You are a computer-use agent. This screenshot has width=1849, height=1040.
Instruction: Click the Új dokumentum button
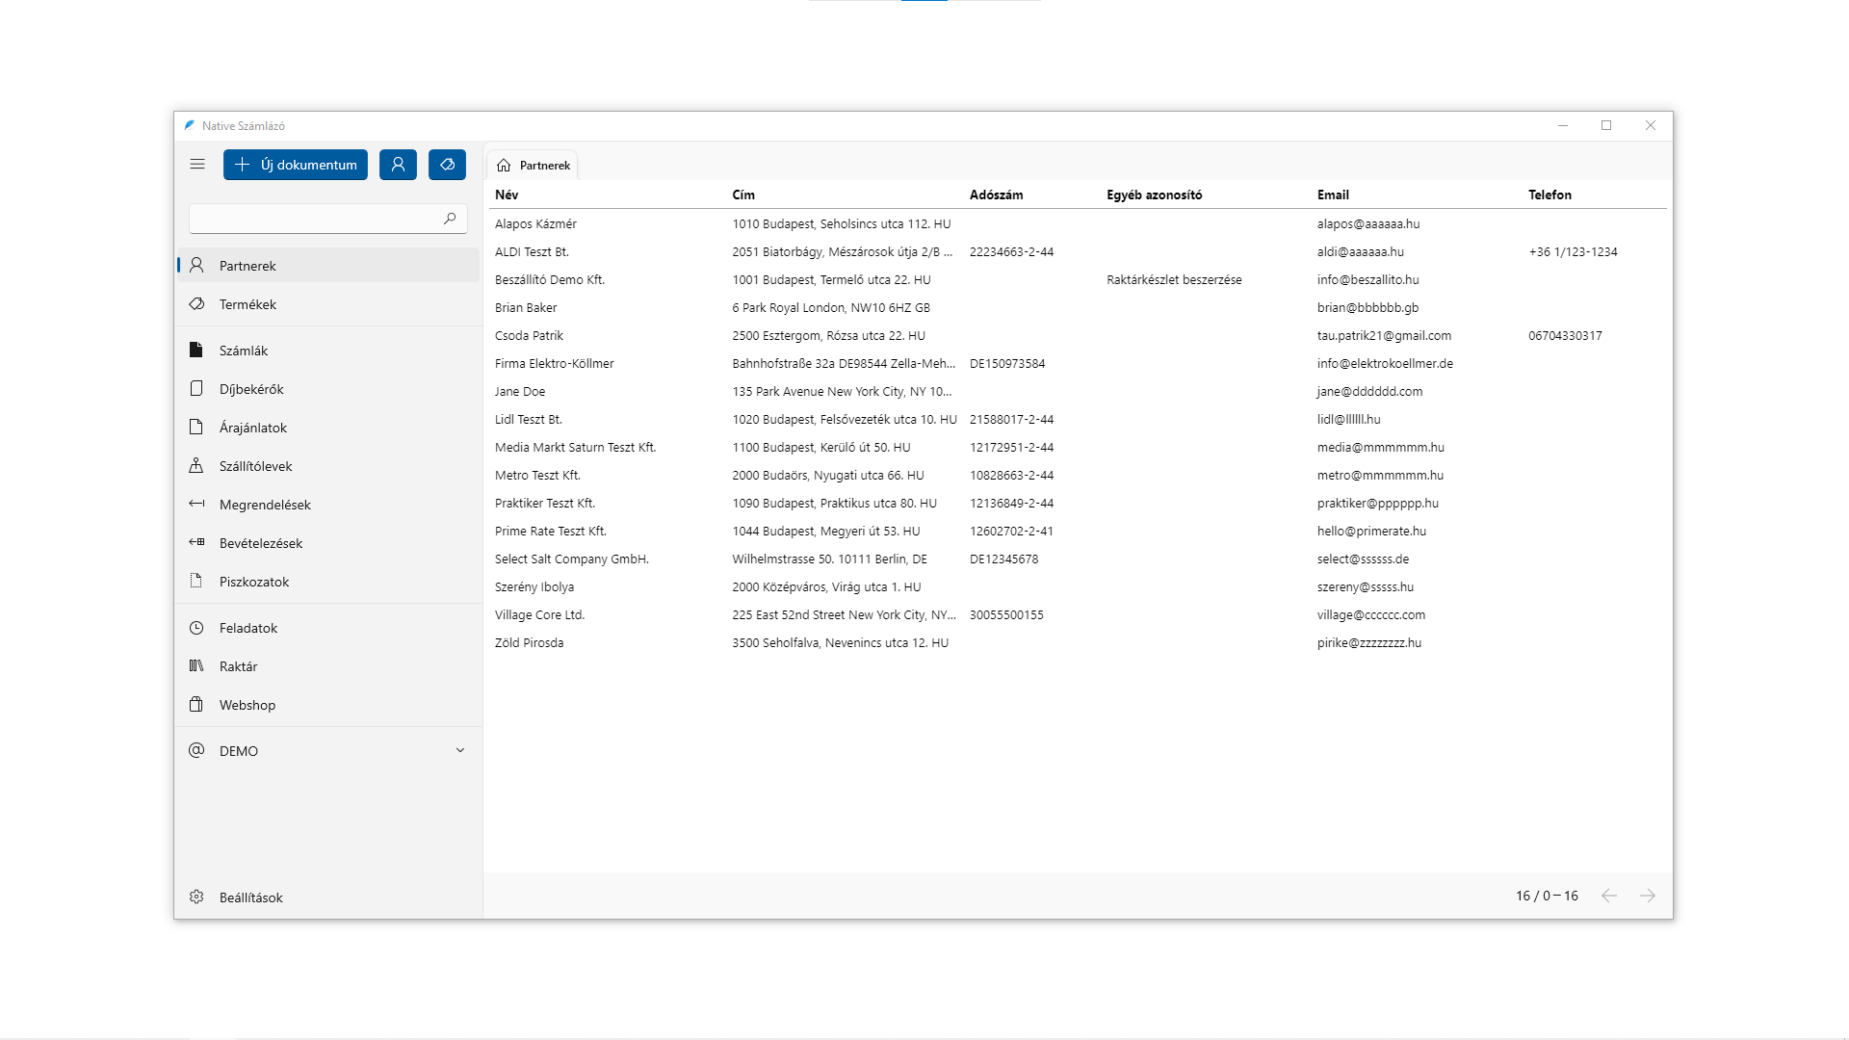pyautogui.click(x=295, y=164)
